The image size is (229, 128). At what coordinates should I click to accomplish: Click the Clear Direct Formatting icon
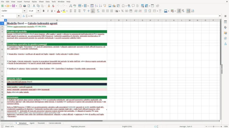tap(53, 6)
